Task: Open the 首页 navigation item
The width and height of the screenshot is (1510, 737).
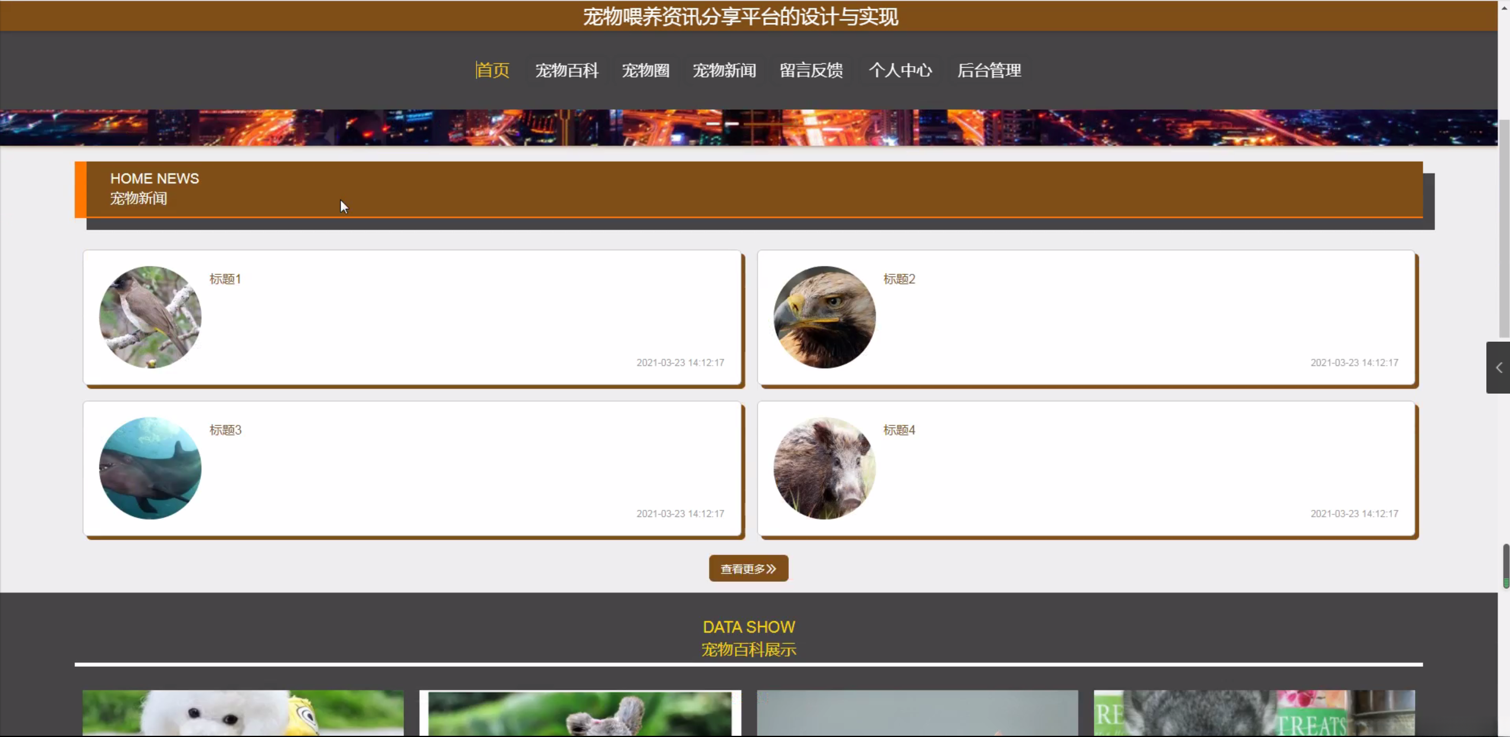Action: (492, 70)
